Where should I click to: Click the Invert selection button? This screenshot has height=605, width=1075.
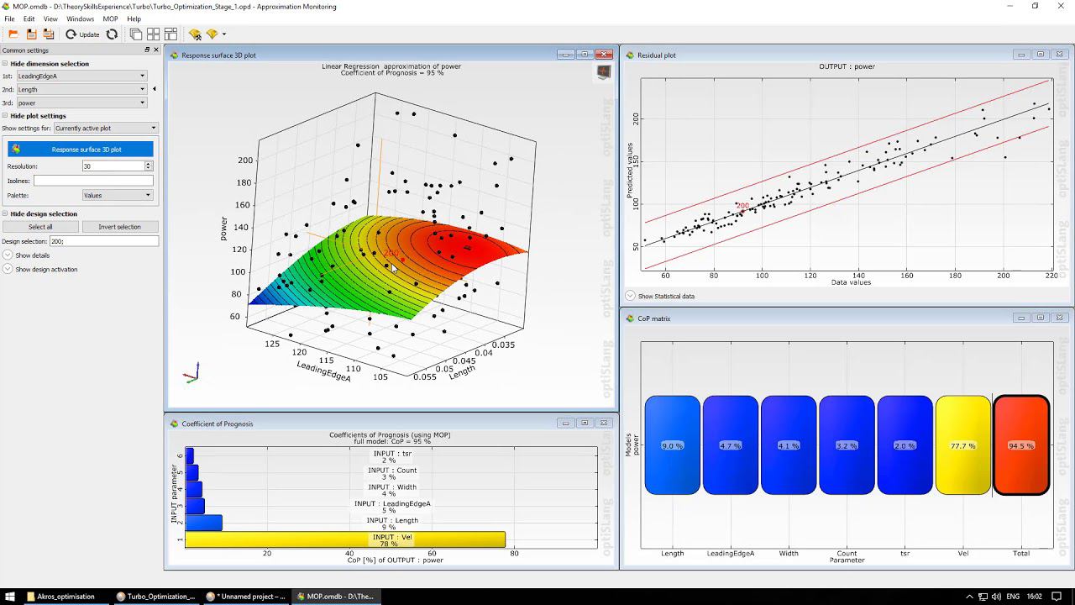pos(120,227)
